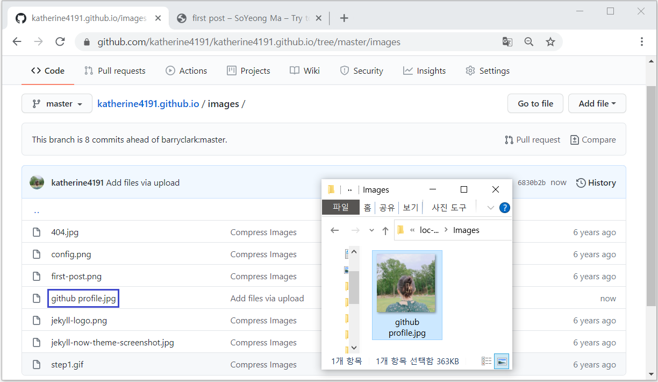Click the Chrome forward arrow
Viewport: 658px width, 382px height.
(x=38, y=42)
